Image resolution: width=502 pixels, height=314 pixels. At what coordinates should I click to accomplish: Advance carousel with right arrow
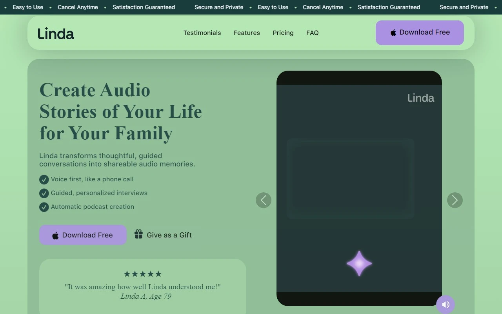point(455,200)
